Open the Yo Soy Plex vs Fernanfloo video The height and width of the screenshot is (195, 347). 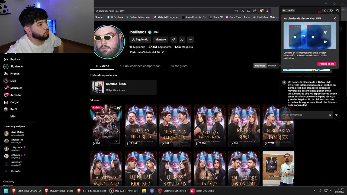click(x=175, y=126)
